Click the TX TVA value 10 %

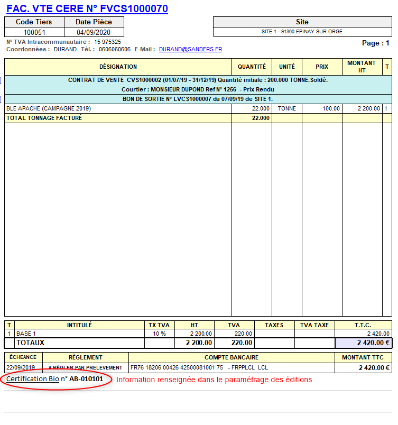pos(159,334)
